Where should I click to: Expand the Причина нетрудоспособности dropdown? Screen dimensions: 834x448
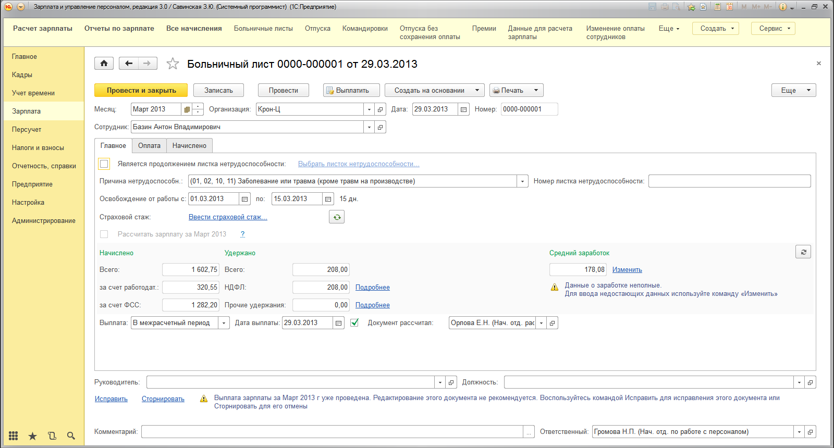pyautogui.click(x=522, y=181)
